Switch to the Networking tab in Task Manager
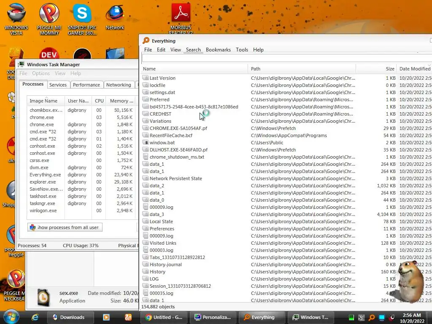The height and width of the screenshot is (324, 432). (119, 85)
